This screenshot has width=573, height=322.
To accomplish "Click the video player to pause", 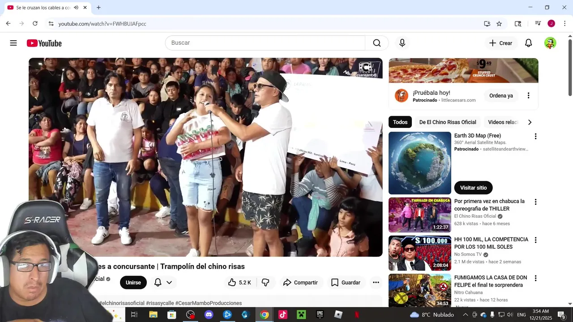I will point(205,157).
